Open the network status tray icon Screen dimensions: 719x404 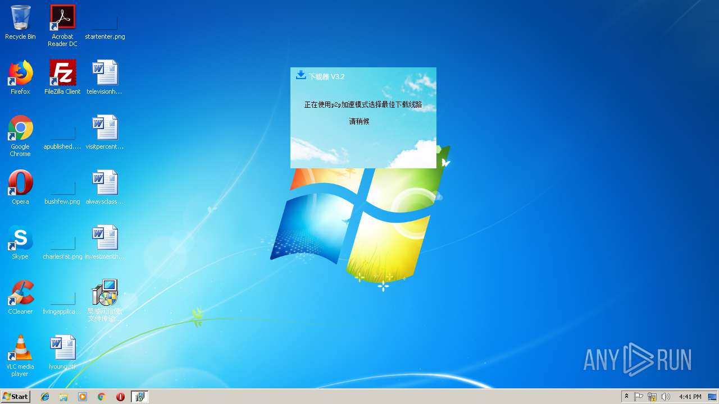click(652, 397)
